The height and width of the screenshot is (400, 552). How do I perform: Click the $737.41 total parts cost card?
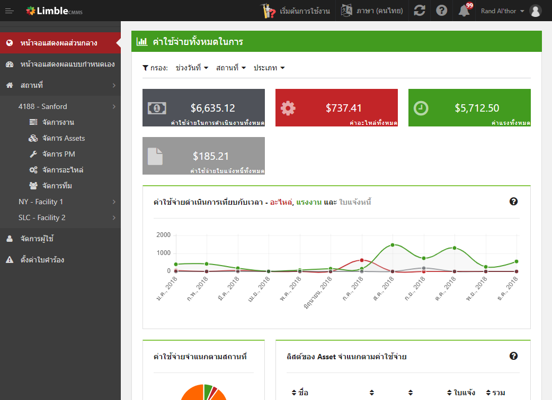(x=336, y=107)
